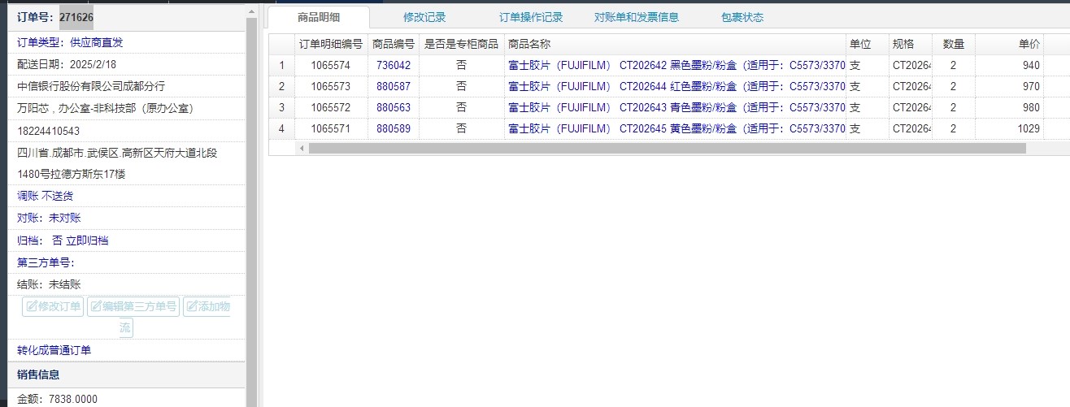1070x407 pixels.
Task: Open product number 880587 link
Action: [x=394, y=86]
